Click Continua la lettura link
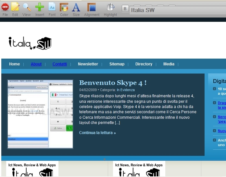226x177 pixels. 97,133
